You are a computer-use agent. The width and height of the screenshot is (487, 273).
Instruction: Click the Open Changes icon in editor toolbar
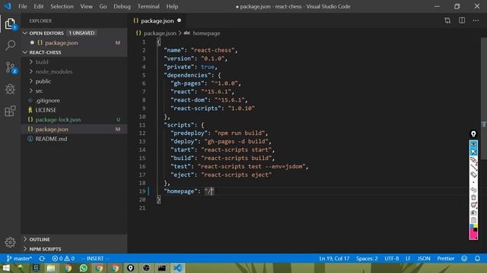coord(447,20)
